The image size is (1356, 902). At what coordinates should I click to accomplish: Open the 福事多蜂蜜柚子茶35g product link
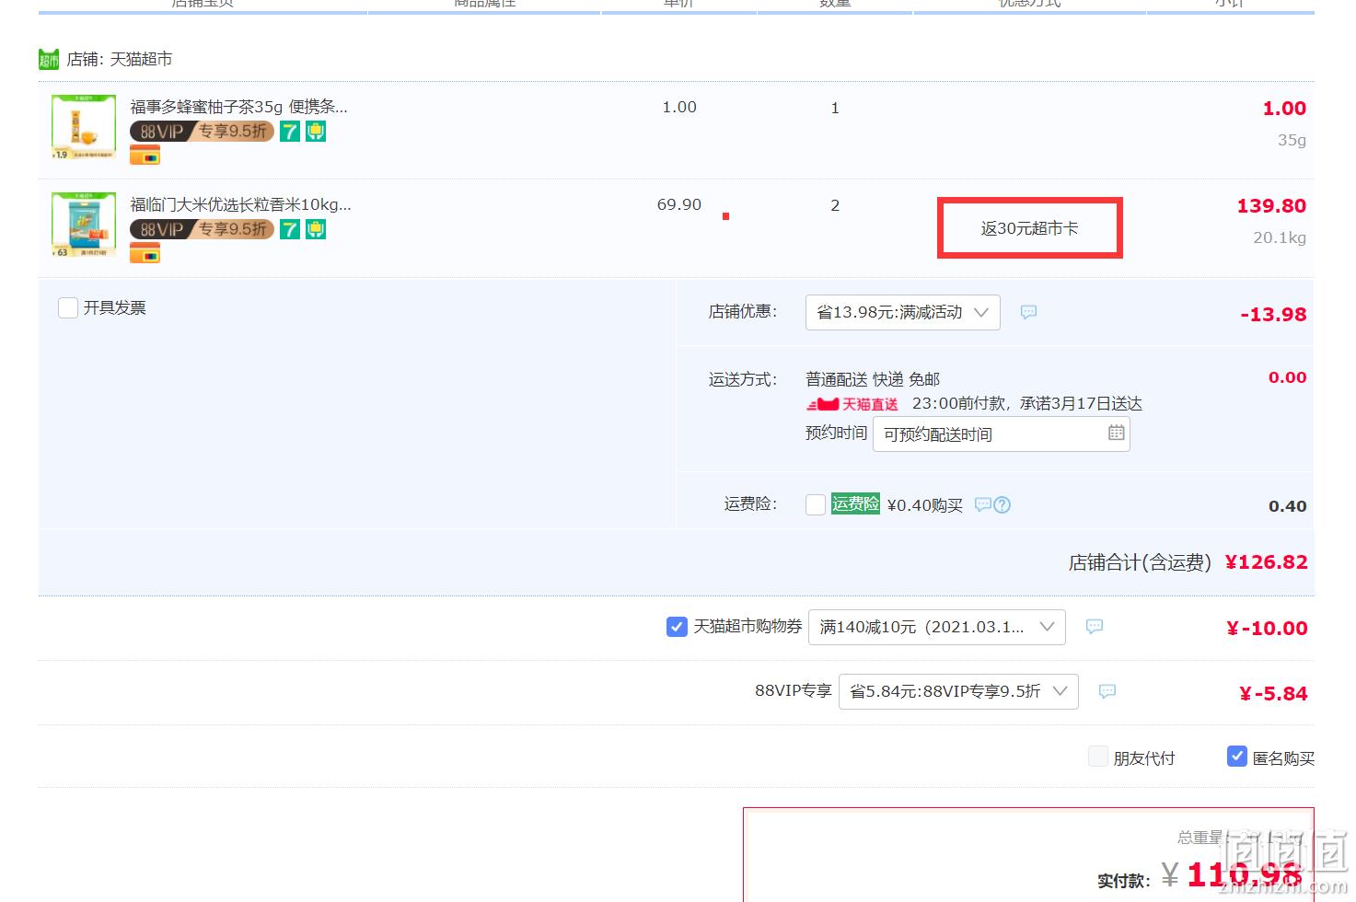pos(238,107)
